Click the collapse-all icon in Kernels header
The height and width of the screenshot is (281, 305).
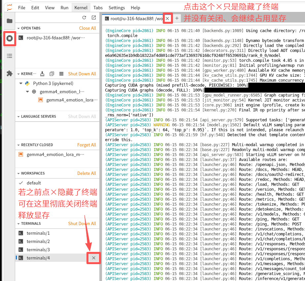click(52, 74)
